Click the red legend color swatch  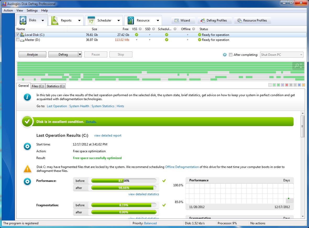[287, 85]
